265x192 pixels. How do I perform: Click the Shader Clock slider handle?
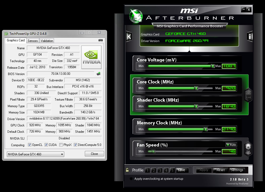tap(196, 106)
